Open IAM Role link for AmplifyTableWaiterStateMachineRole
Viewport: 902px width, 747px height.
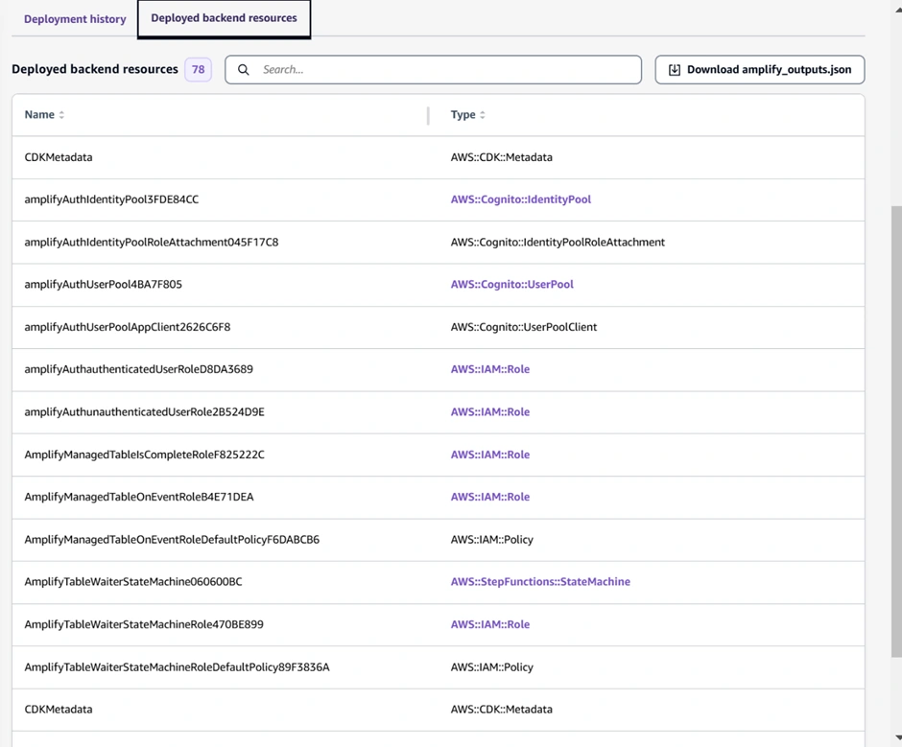(489, 624)
